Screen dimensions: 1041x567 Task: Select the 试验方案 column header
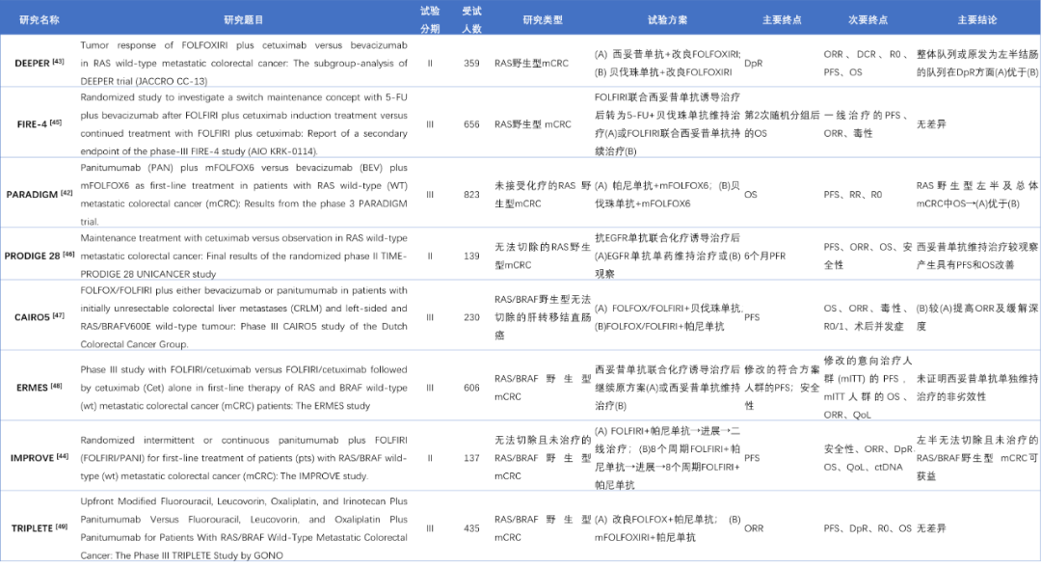click(667, 19)
